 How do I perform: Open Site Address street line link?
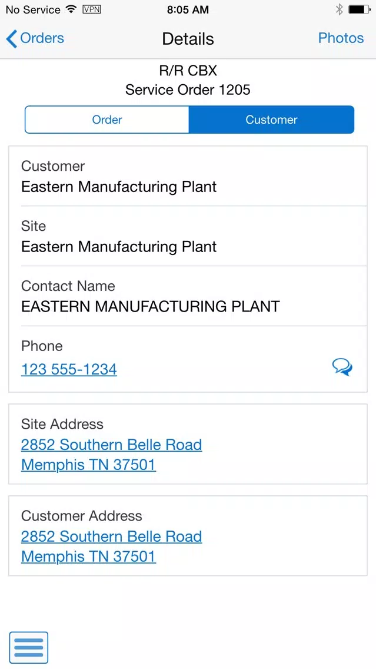point(111,445)
